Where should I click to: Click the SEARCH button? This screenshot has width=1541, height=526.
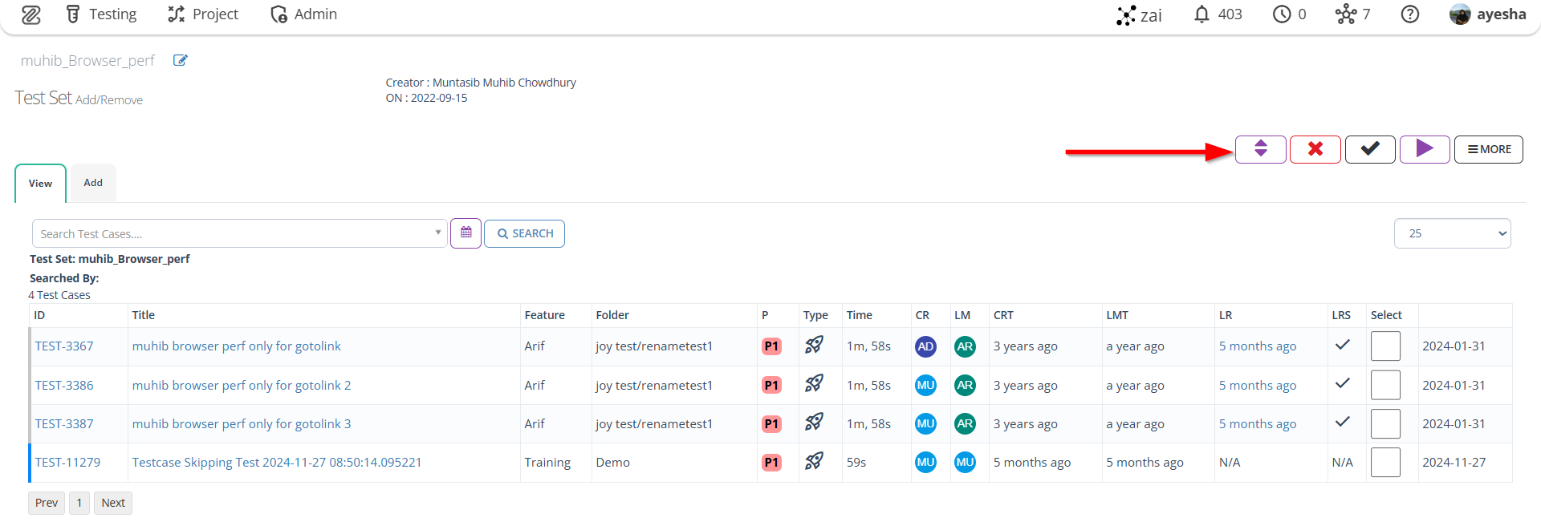pyautogui.click(x=524, y=233)
